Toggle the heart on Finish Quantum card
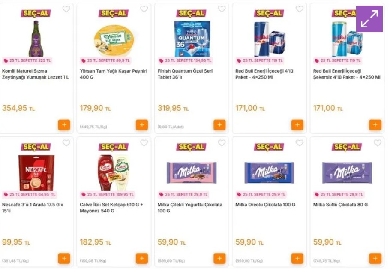This screenshot has height=269, width=390. pyautogui.click(x=222, y=9)
